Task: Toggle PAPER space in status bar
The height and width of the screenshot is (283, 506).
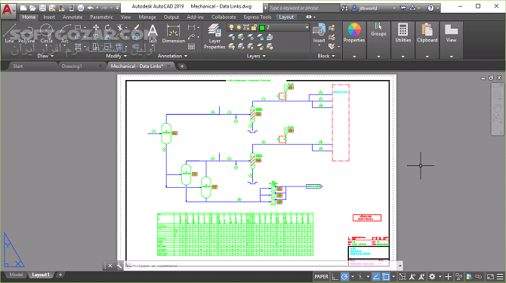Action: (x=321, y=276)
